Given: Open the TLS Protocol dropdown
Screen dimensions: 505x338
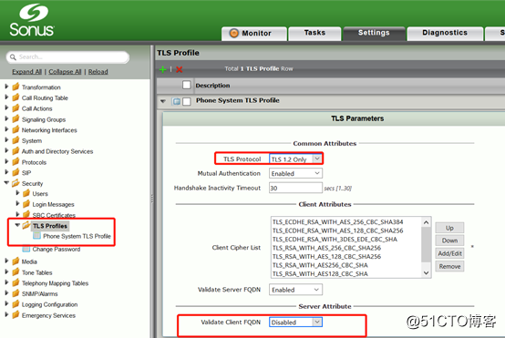Looking at the screenshot, I should [x=295, y=159].
